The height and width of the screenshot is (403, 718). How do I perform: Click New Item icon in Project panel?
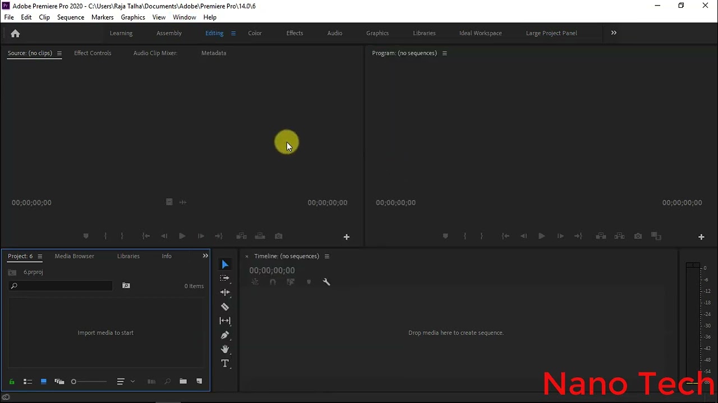(199, 381)
